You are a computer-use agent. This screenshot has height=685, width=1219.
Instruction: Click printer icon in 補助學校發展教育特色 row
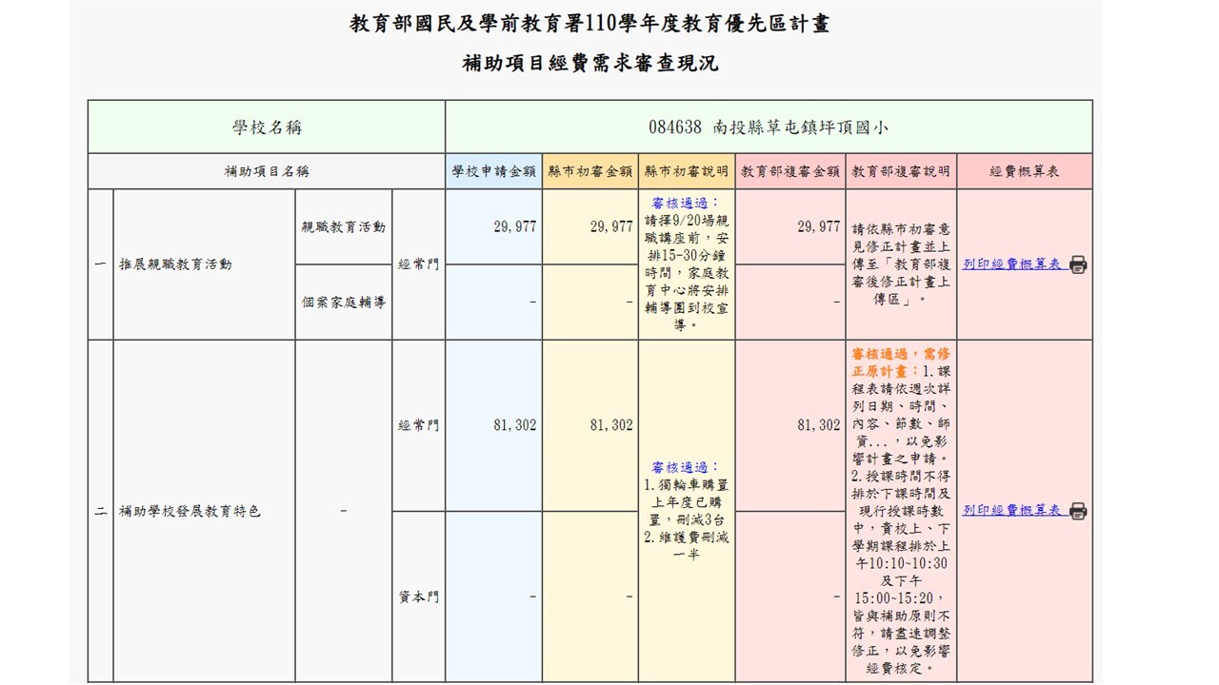pos(1077,511)
